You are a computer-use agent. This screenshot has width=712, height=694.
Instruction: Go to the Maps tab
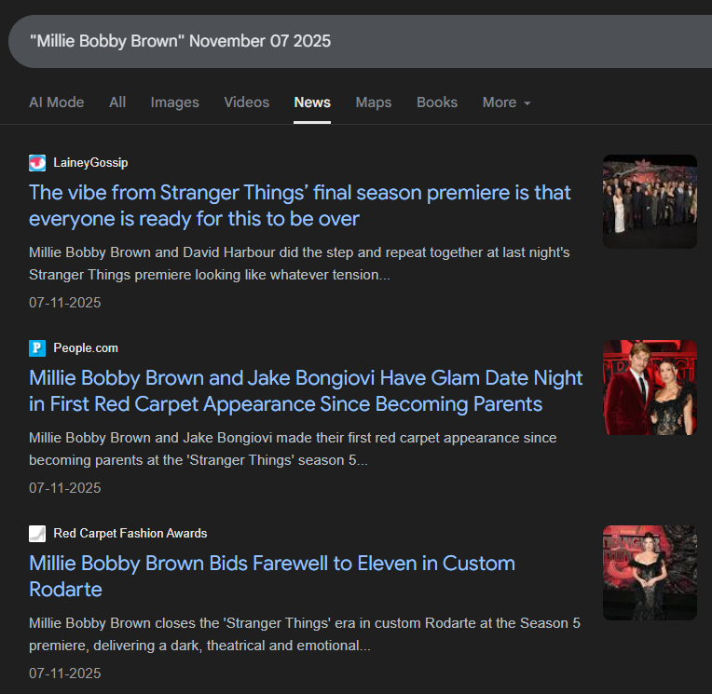click(373, 102)
